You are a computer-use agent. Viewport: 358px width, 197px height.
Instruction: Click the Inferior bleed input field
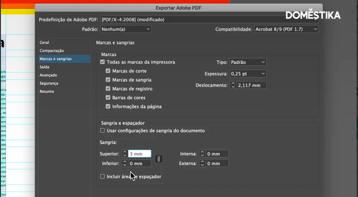(140, 164)
